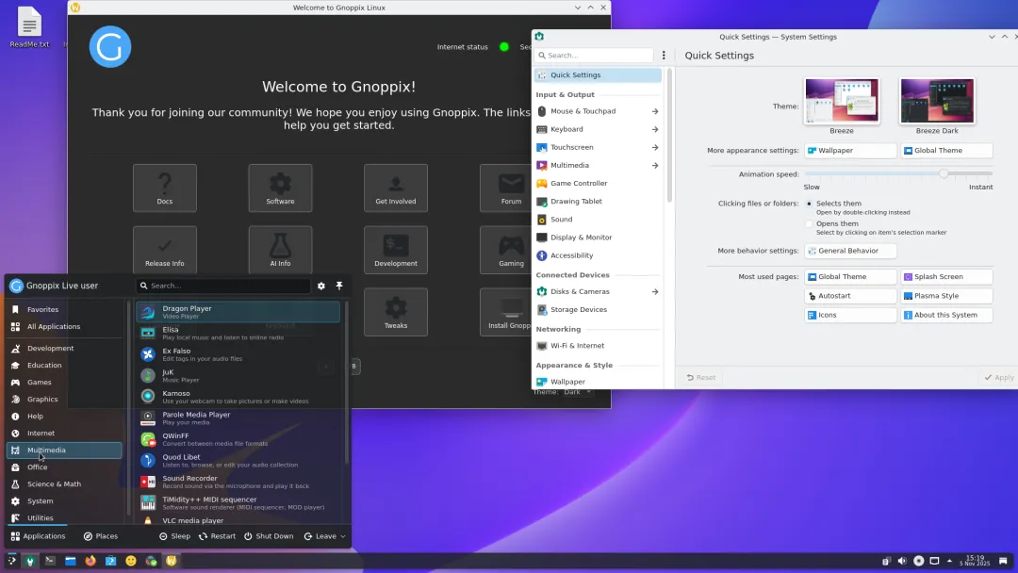Expand Mouse & Touchpad settings arrow
Screen dimensions: 1018x573
[x=655, y=111]
